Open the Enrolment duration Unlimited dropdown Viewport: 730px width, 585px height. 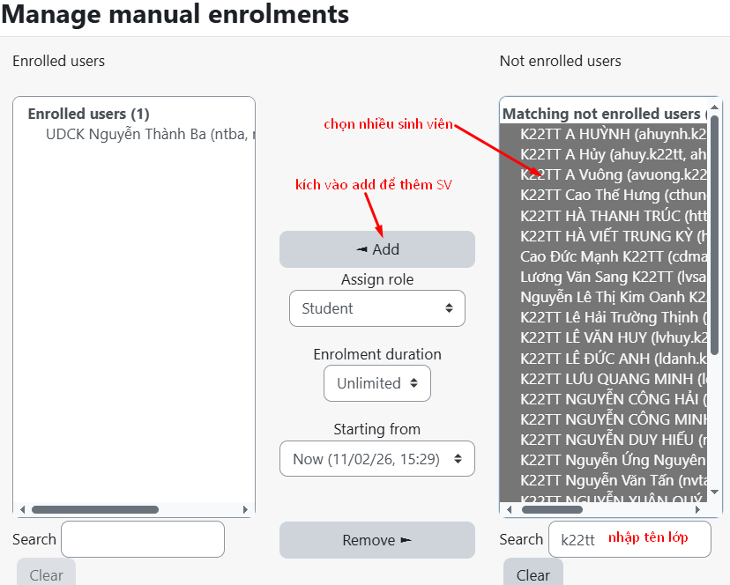(377, 383)
